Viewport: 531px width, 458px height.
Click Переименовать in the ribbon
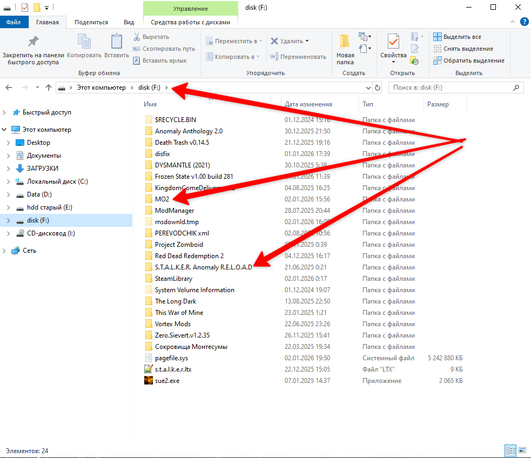tap(298, 57)
